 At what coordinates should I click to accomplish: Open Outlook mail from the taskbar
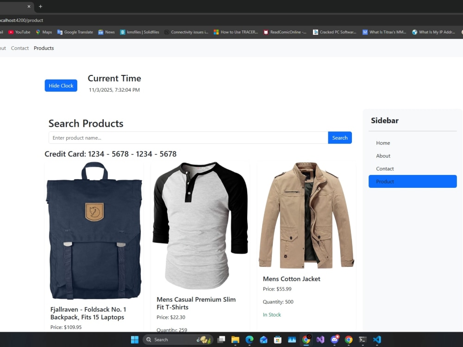pos(264,340)
